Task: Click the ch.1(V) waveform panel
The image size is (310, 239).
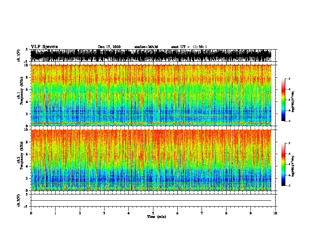Action: coord(151,55)
